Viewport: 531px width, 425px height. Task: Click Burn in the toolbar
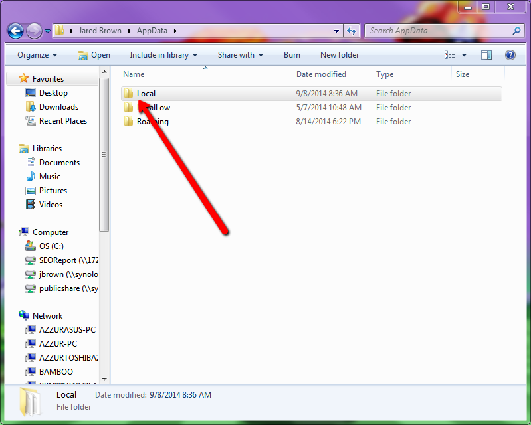[292, 55]
